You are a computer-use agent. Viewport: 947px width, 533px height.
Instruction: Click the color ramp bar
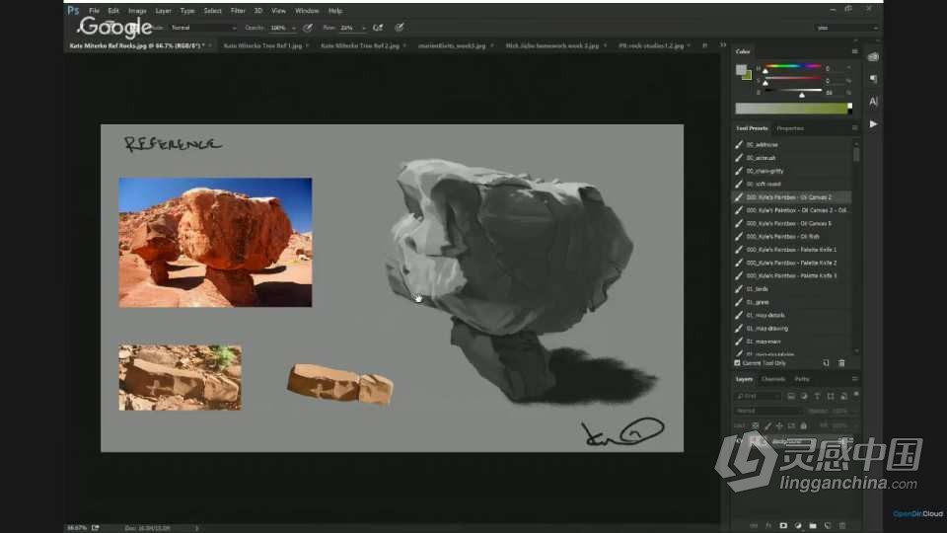(x=791, y=109)
